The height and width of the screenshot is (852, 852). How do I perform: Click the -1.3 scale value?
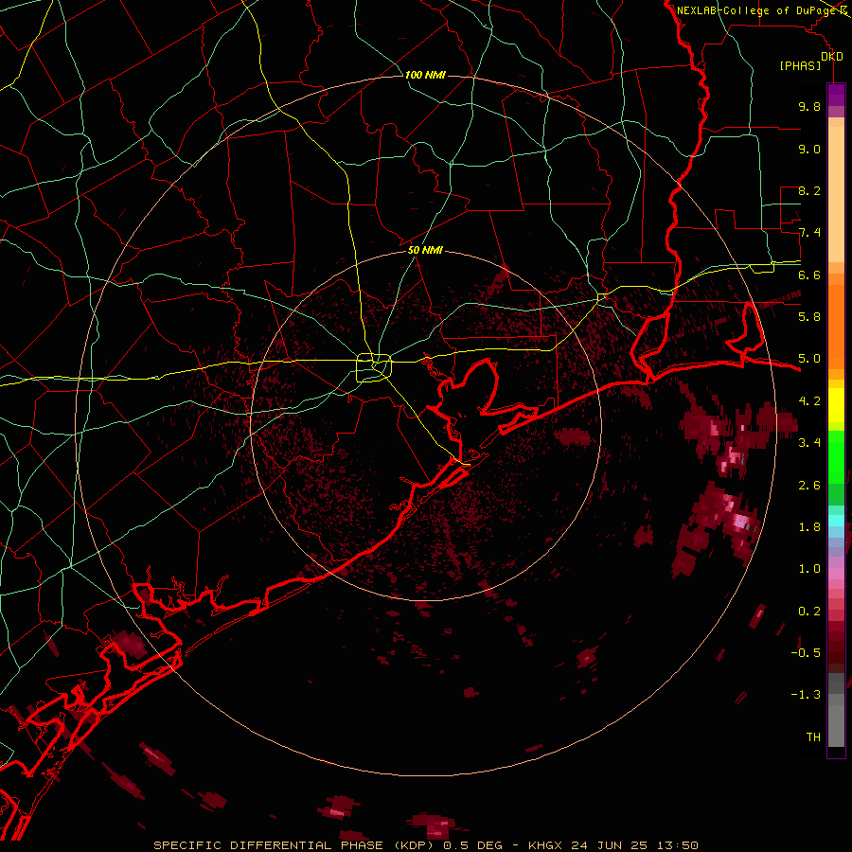point(806,695)
